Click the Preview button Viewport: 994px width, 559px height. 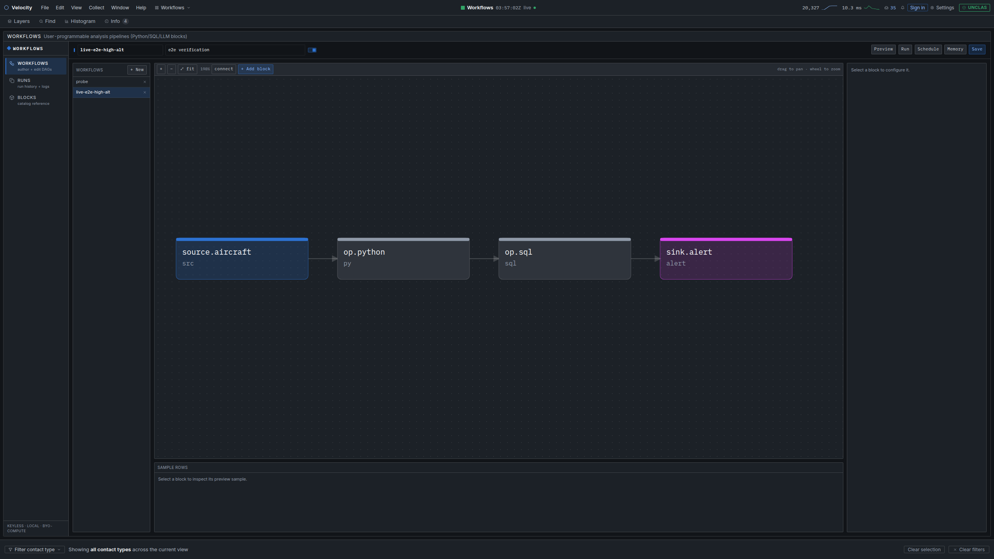[x=883, y=49]
